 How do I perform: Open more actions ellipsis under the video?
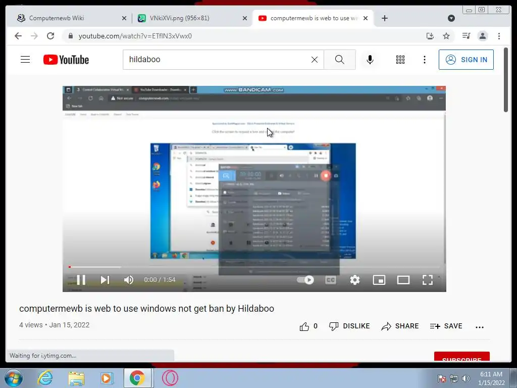pyautogui.click(x=480, y=327)
